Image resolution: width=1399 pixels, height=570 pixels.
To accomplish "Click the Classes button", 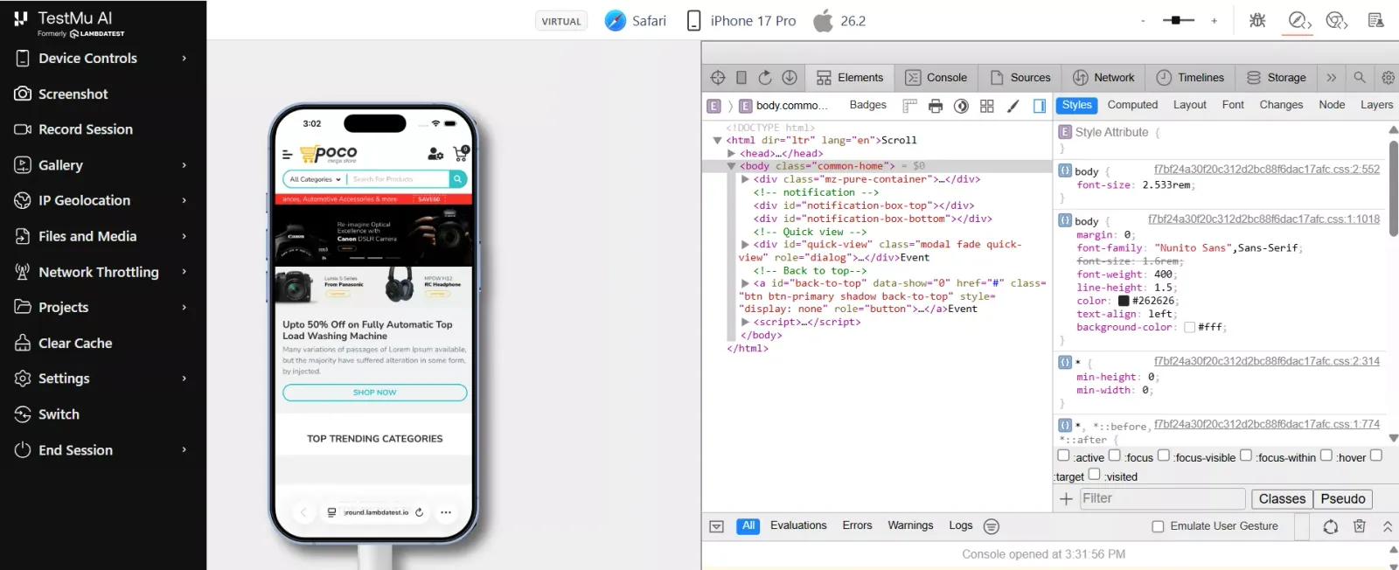I will (1282, 499).
